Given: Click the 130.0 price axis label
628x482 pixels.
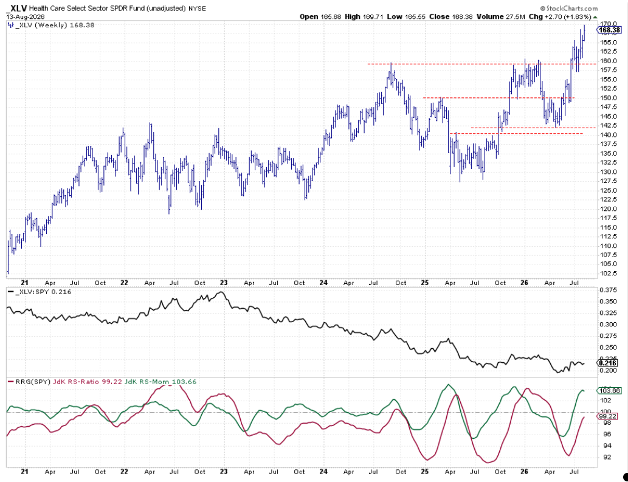Looking at the screenshot, I should [608, 172].
